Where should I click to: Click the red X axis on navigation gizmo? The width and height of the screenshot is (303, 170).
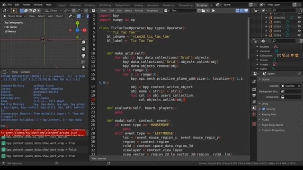pyautogui.click(x=84, y=30)
